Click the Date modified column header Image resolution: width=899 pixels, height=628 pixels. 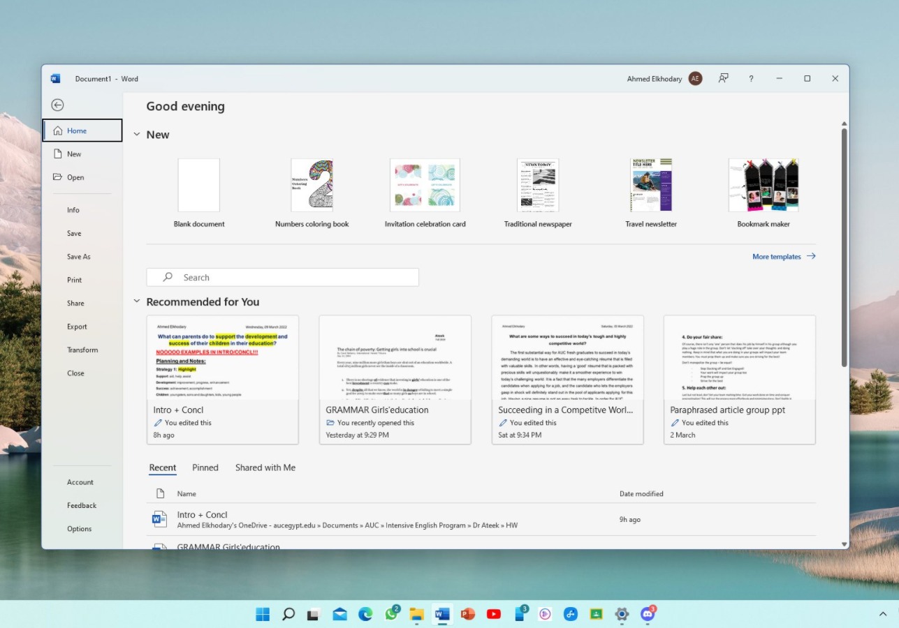coord(641,493)
